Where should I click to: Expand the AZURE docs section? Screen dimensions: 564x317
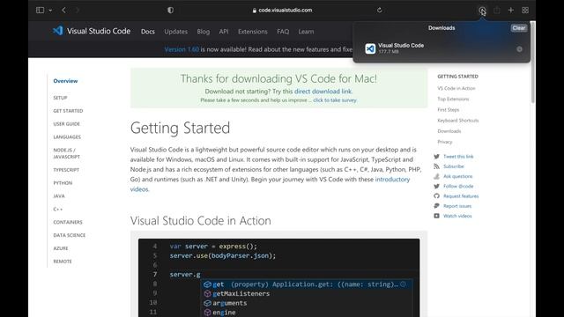tap(61, 248)
